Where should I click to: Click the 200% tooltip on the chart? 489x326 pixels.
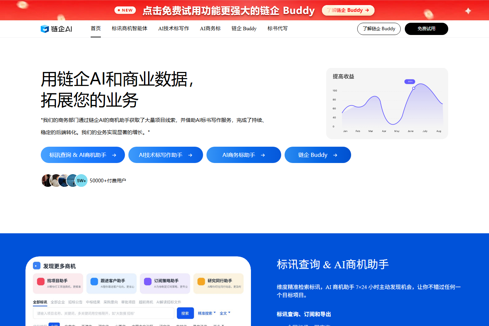(x=410, y=81)
